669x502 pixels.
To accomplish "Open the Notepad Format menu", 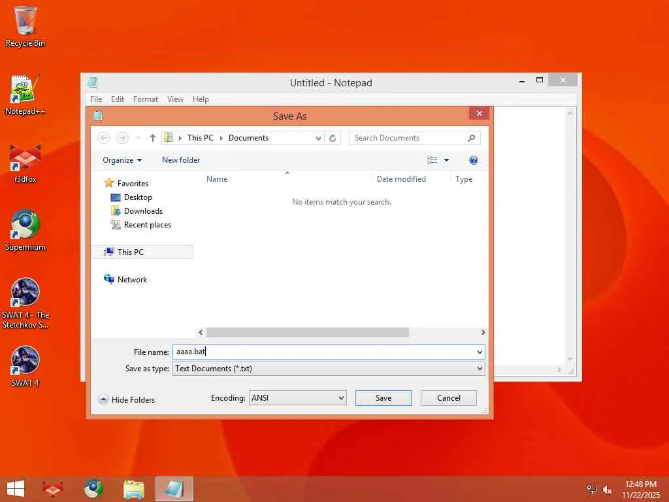I will point(146,99).
